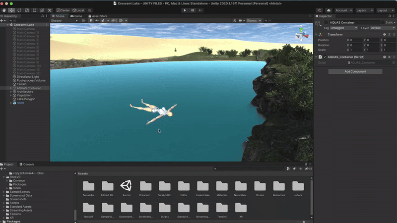Toggle AQUAS Container active checkbox
This screenshot has width=397, height=223.
pos(326,22)
